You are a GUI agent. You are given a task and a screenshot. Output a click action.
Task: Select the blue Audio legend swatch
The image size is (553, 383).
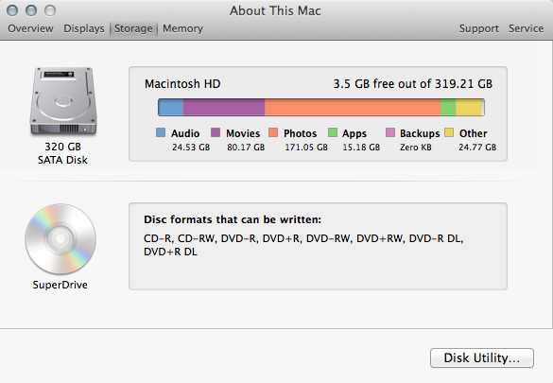click(x=161, y=132)
